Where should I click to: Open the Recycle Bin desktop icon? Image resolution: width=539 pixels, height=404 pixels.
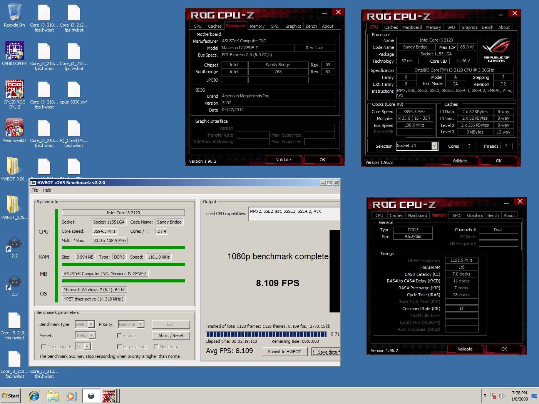[x=14, y=15]
